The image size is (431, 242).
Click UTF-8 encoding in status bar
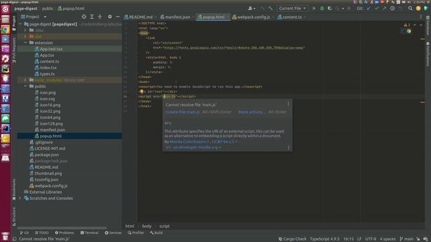coord(370,239)
